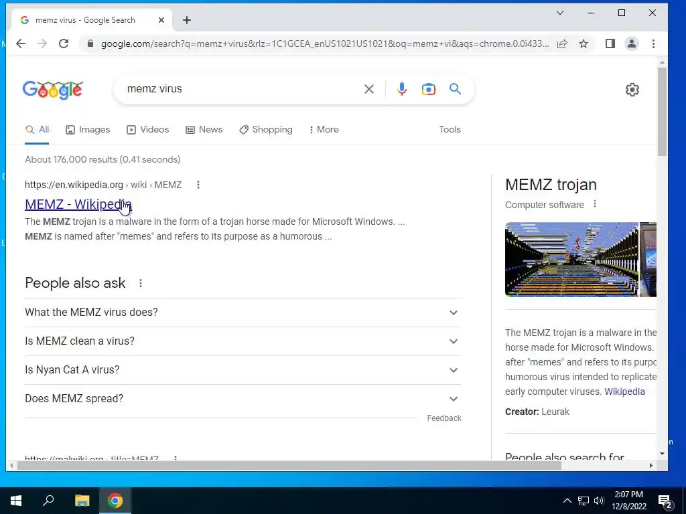
Task: Click Creator Leurak text
Action: point(537,412)
